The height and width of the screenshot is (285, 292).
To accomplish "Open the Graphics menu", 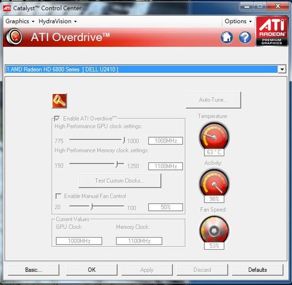I will point(20,21).
